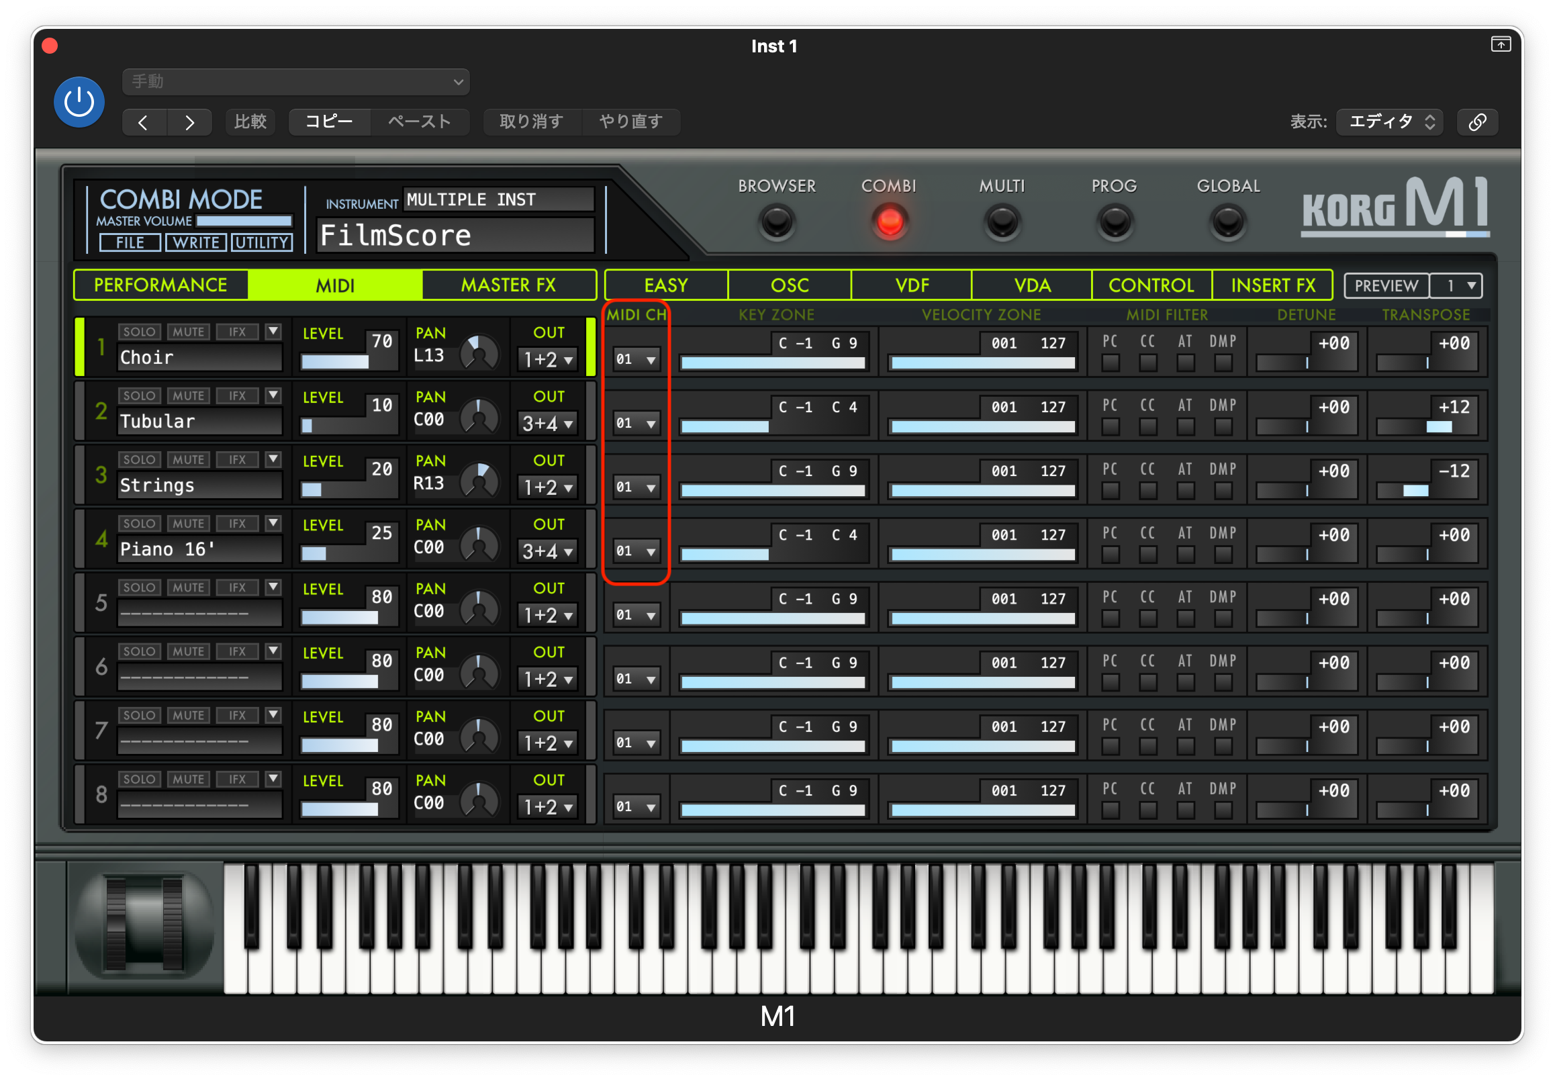Click the link chain icon button

point(1476,122)
